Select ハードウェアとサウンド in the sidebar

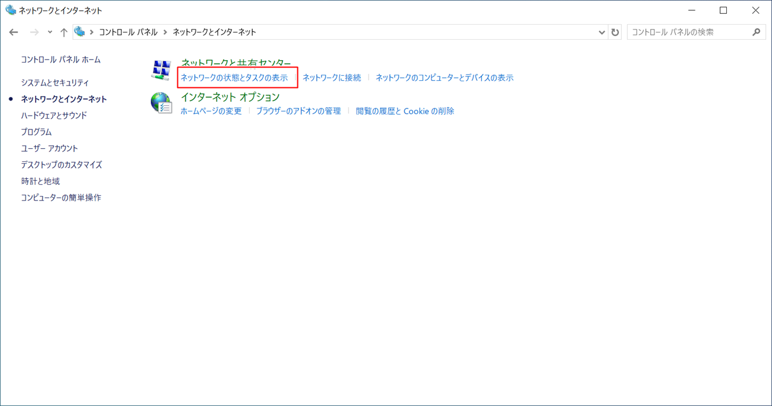click(x=54, y=115)
